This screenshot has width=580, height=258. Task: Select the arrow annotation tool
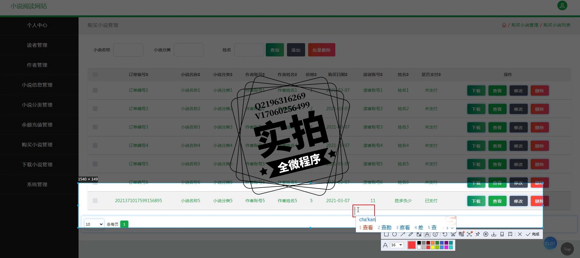click(403, 234)
